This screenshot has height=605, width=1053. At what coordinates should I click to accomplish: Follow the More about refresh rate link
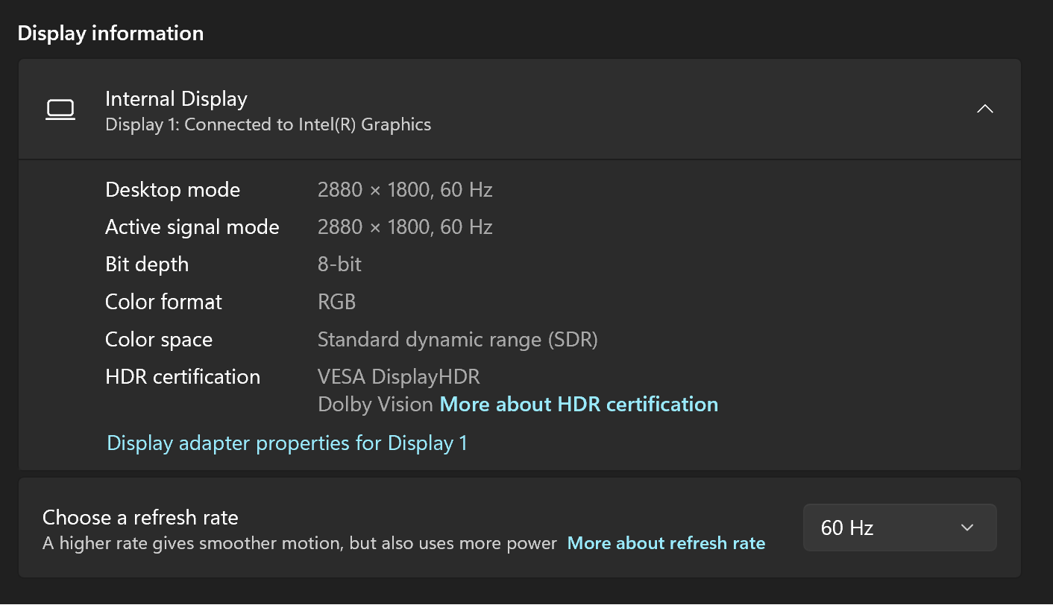666,543
